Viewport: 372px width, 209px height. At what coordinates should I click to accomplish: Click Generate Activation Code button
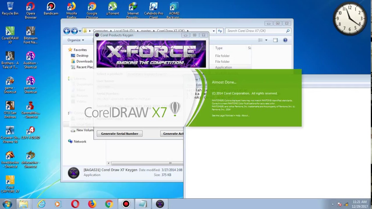172,134
